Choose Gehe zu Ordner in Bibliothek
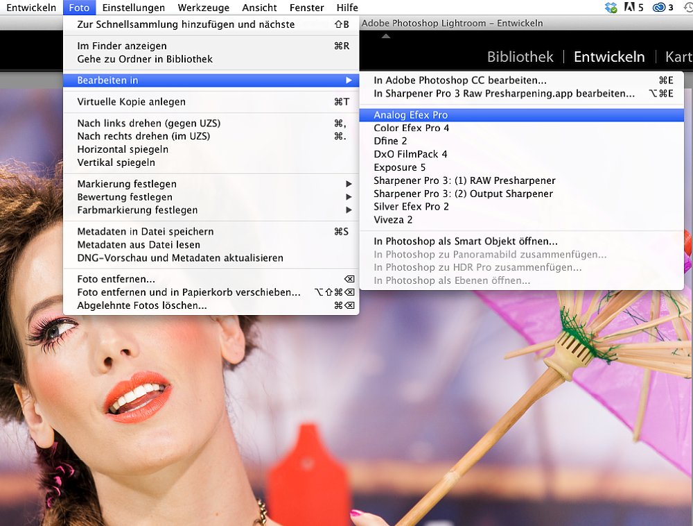Screen dimensions: 693x526 tap(211, 59)
